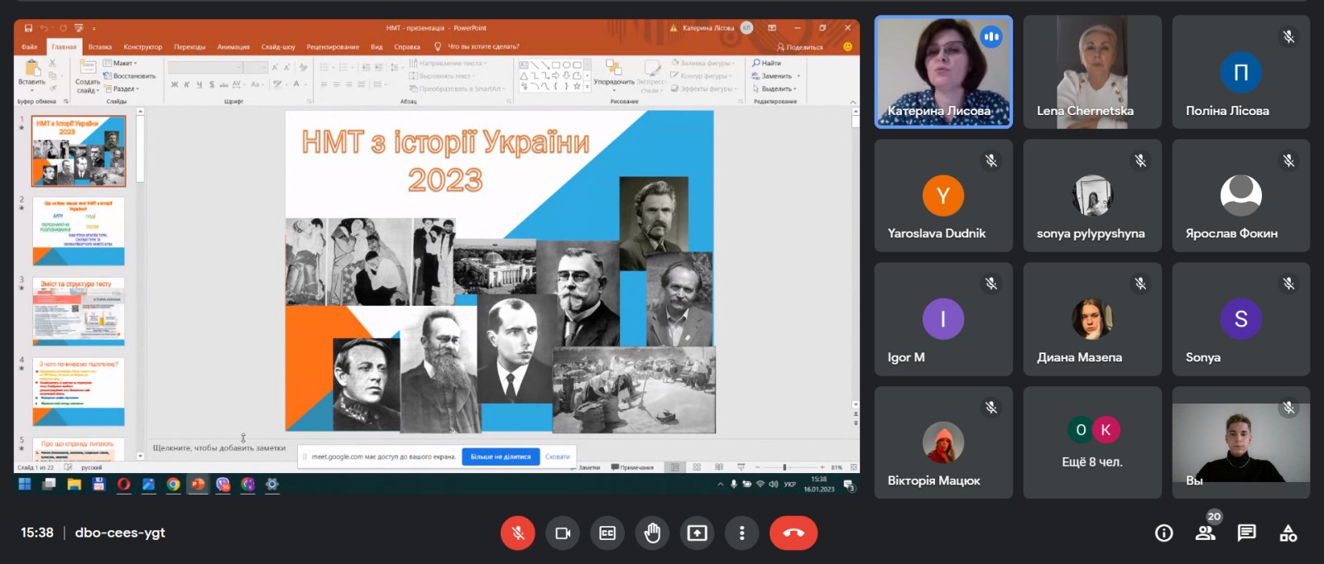
Task: Switch to Конструктор ribbon tab
Action: [x=142, y=47]
